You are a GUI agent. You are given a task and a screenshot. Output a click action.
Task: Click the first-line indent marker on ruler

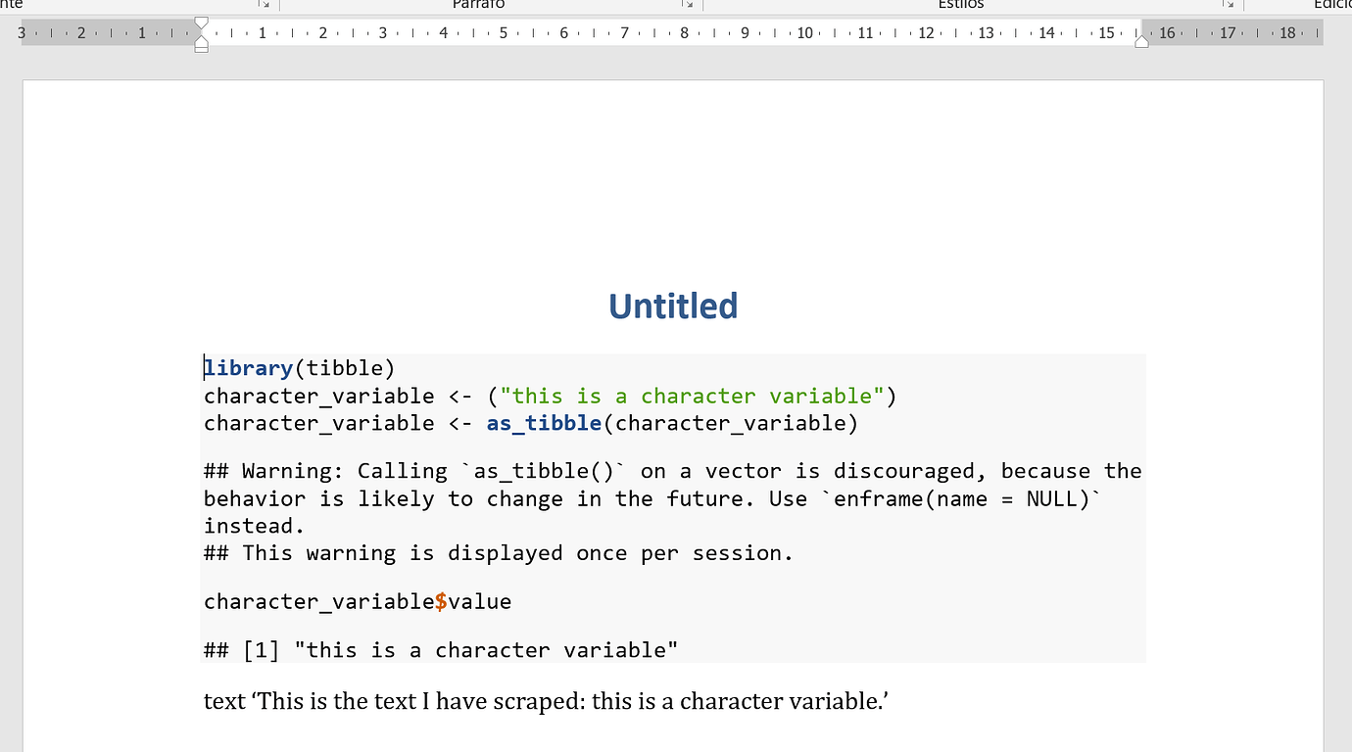point(201,22)
